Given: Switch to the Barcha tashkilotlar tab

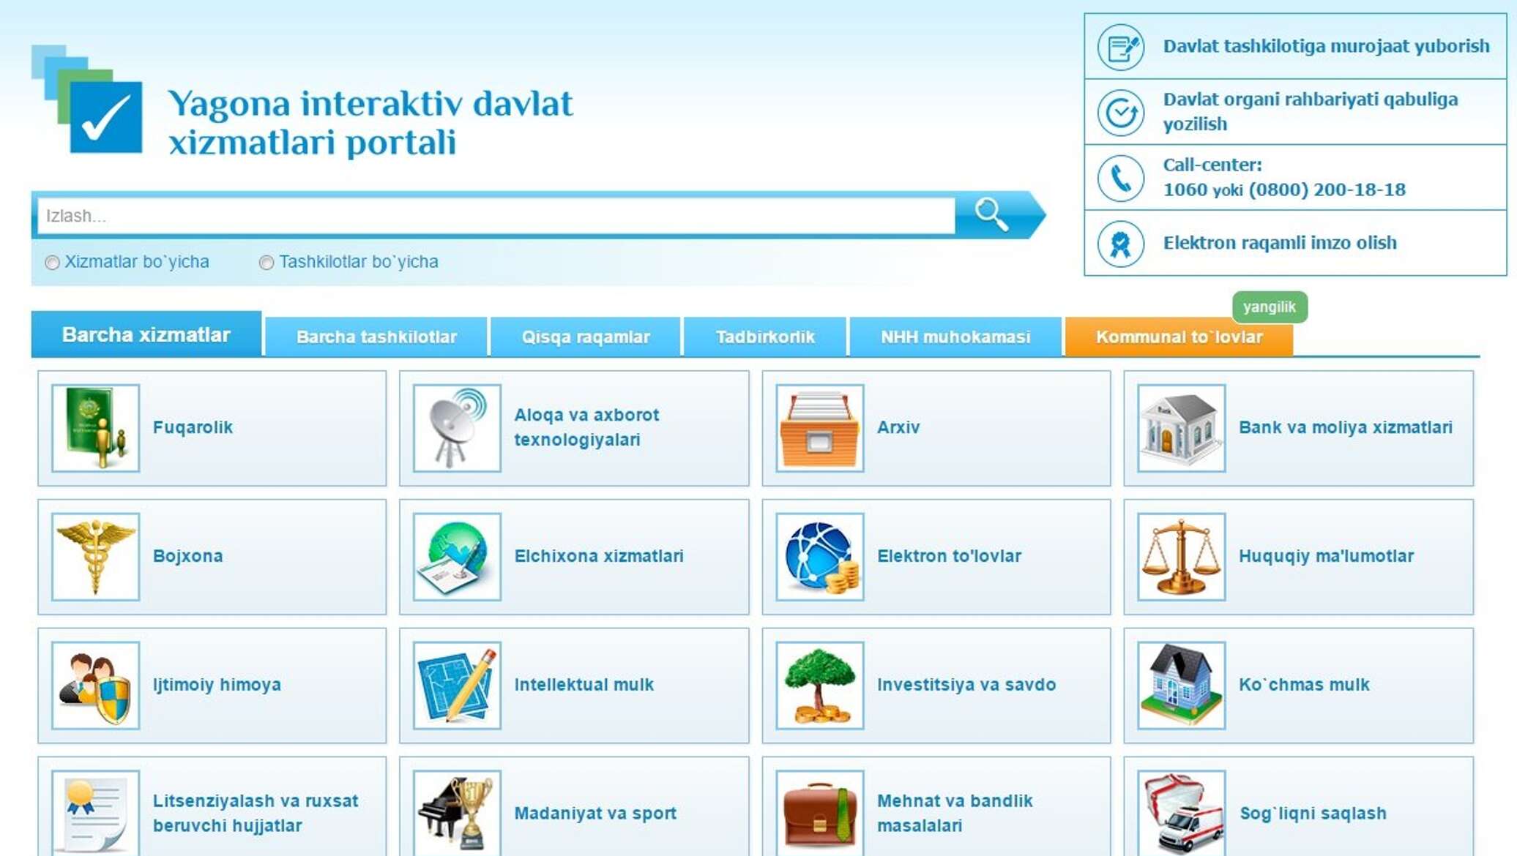Looking at the screenshot, I should tap(376, 337).
